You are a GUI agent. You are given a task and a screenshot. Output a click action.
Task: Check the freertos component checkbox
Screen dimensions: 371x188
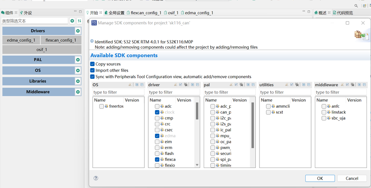[x=101, y=106]
